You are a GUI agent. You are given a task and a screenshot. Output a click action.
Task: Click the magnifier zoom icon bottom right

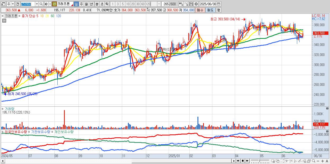pos(313,161)
